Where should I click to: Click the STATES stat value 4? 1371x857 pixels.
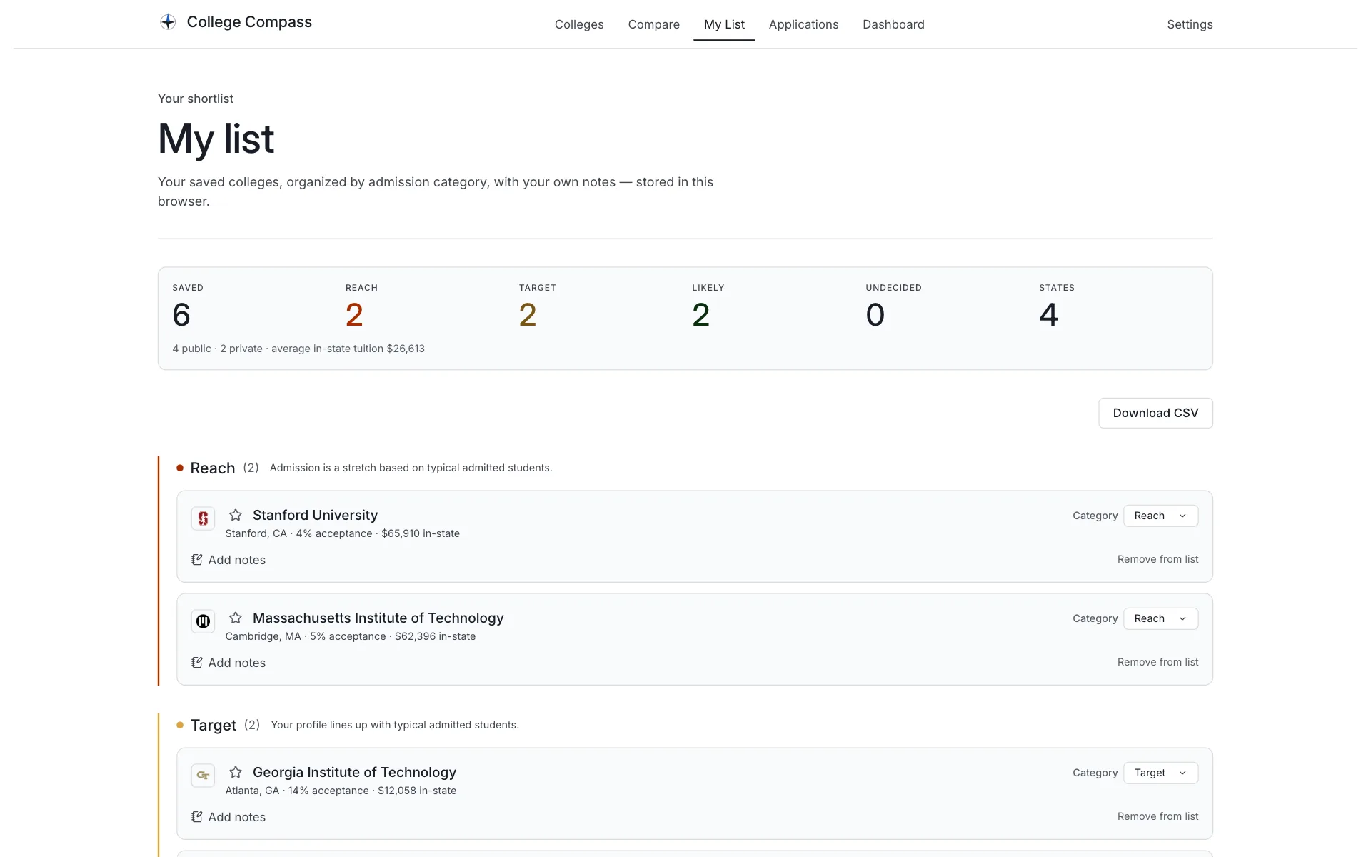point(1049,315)
